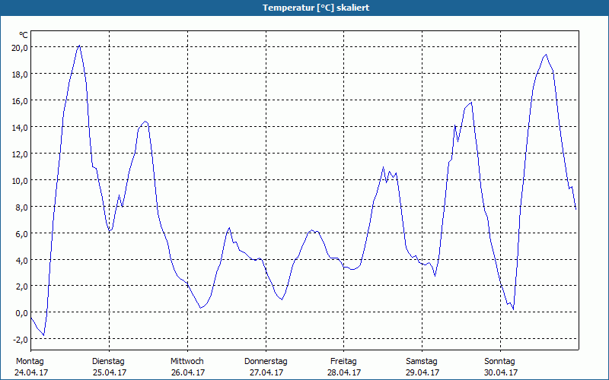The image size is (609, 380).
Task: Select the 12,0 y-axis label
Action: coord(20,154)
